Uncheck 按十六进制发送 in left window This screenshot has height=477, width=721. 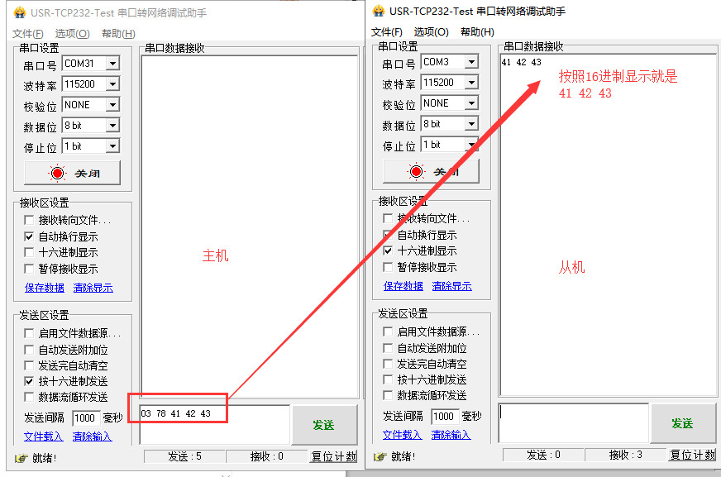point(30,381)
